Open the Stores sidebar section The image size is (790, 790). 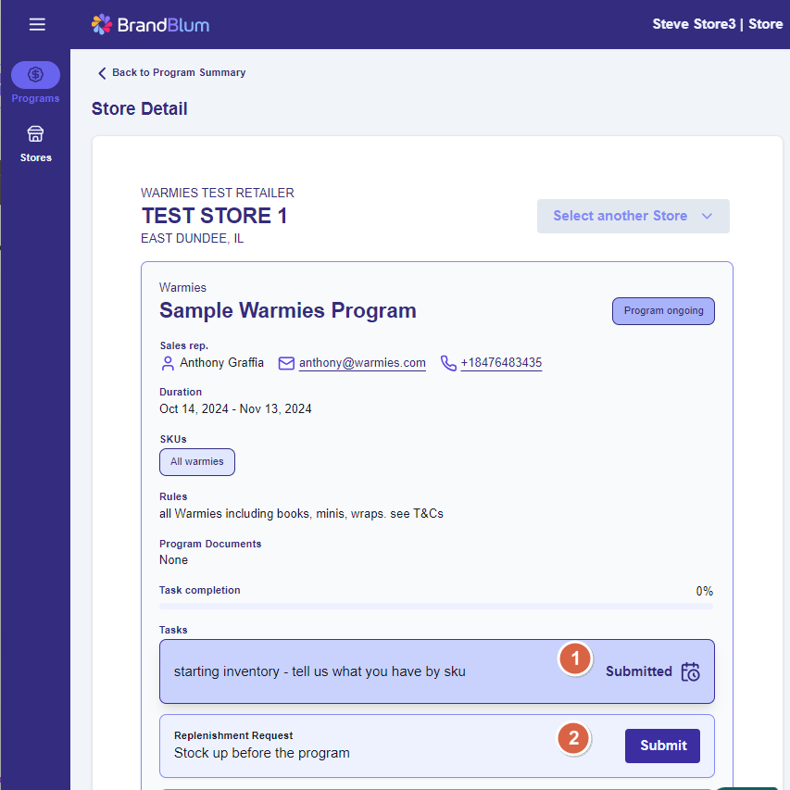click(x=35, y=144)
